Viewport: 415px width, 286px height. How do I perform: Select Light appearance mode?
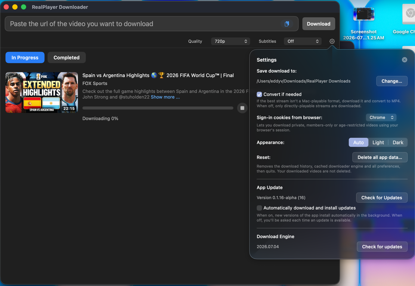[378, 142]
